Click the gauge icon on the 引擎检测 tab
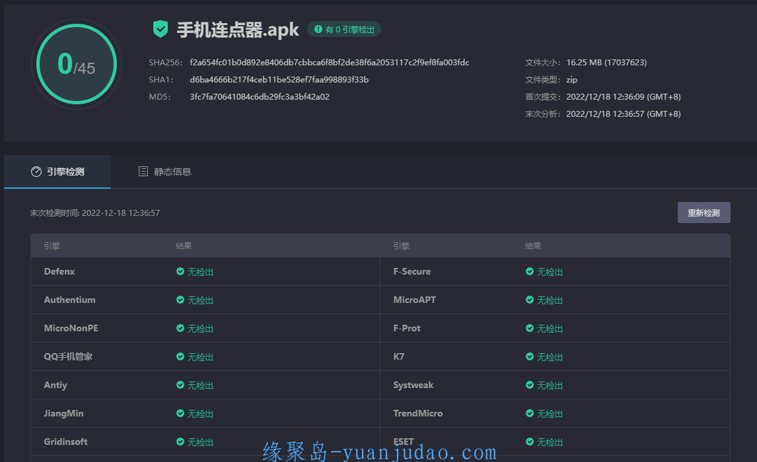The image size is (757, 462). click(x=36, y=172)
